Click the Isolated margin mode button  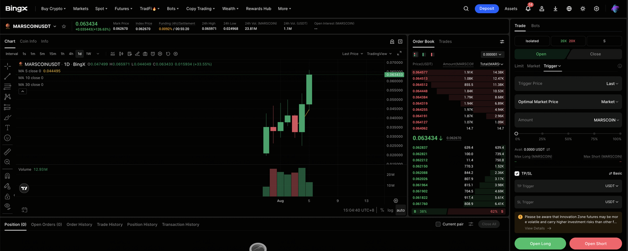[x=532, y=41]
